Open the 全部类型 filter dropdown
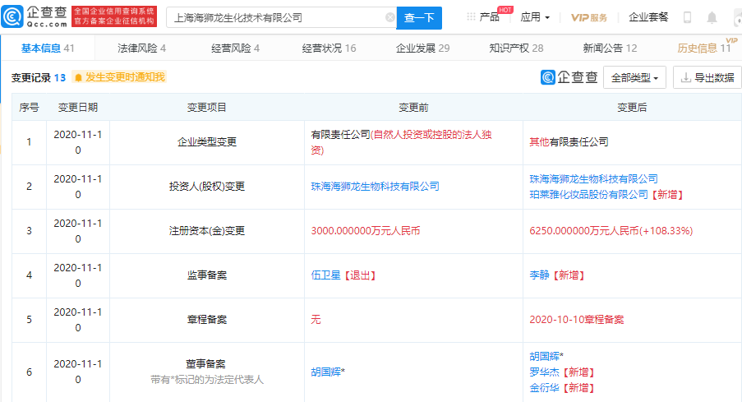The image size is (742, 402). point(634,78)
